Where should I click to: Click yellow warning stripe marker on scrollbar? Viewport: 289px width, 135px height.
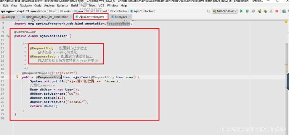tap(286, 64)
